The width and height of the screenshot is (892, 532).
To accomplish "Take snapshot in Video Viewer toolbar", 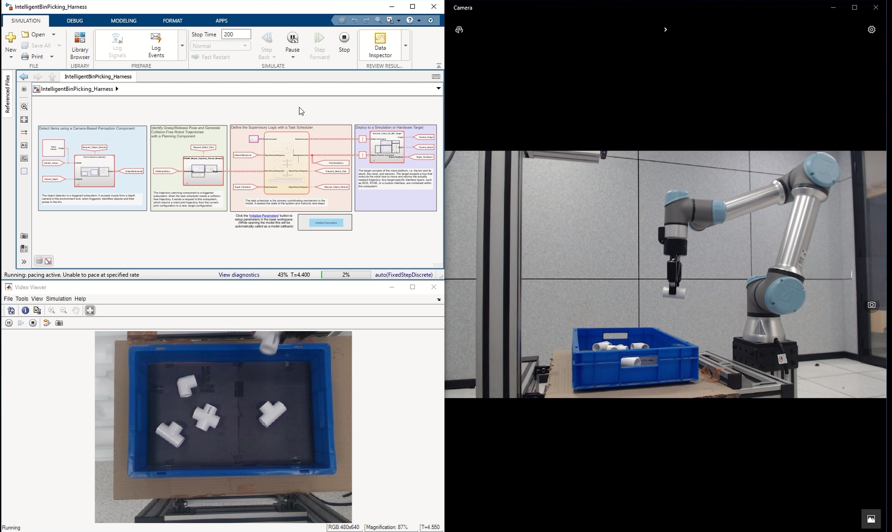I will (x=59, y=323).
